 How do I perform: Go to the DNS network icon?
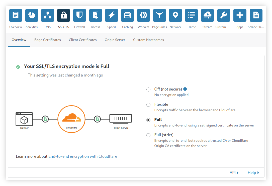tap(48, 15)
